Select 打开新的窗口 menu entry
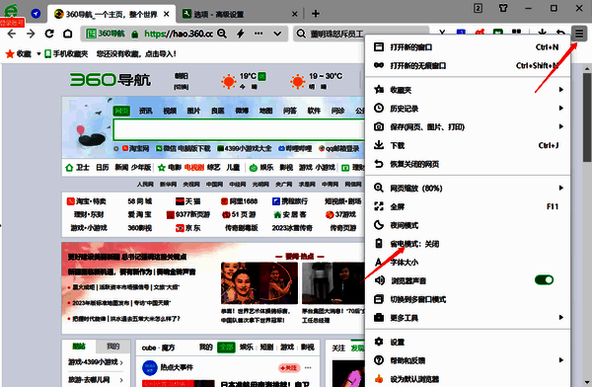Viewport: 592px width, 387px height. pos(468,47)
